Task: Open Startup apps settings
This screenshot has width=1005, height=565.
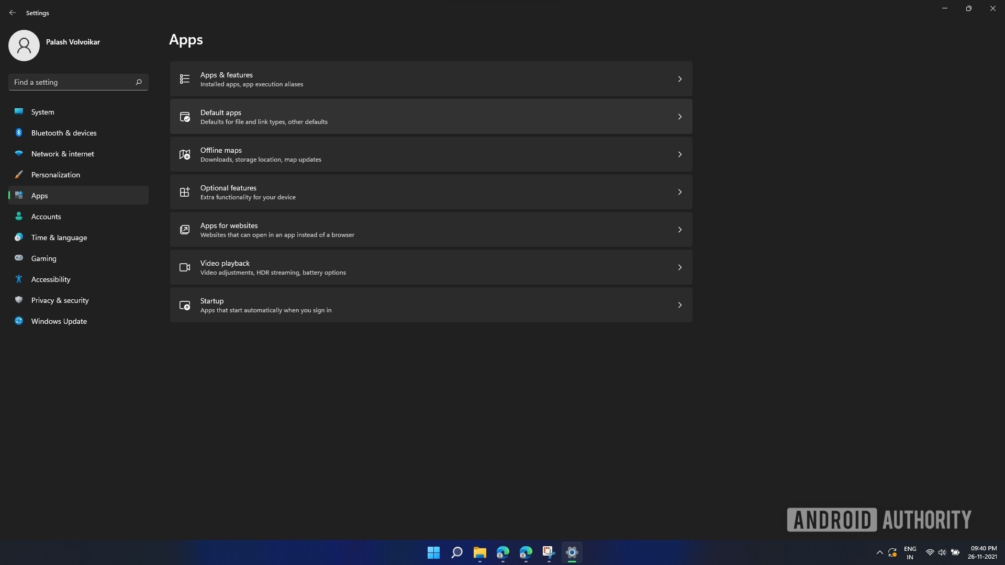Action: [431, 304]
